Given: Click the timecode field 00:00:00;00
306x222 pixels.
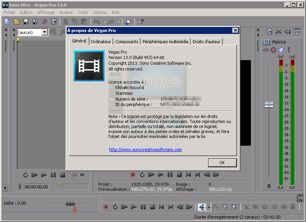Looking at the screenshot, I should (36, 187).
